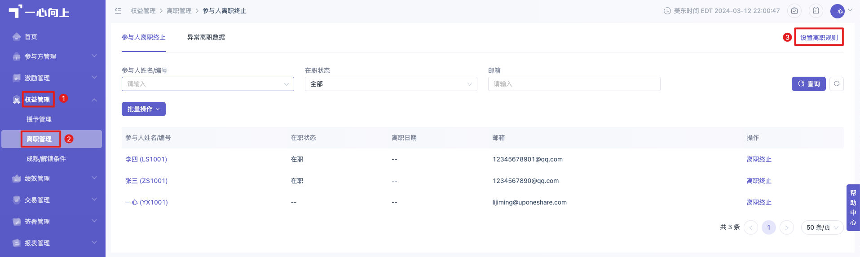Open the 参与人姓名/编号 combo box
Image resolution: width=860 pixels, height=257 pixels.
point(208,84)
